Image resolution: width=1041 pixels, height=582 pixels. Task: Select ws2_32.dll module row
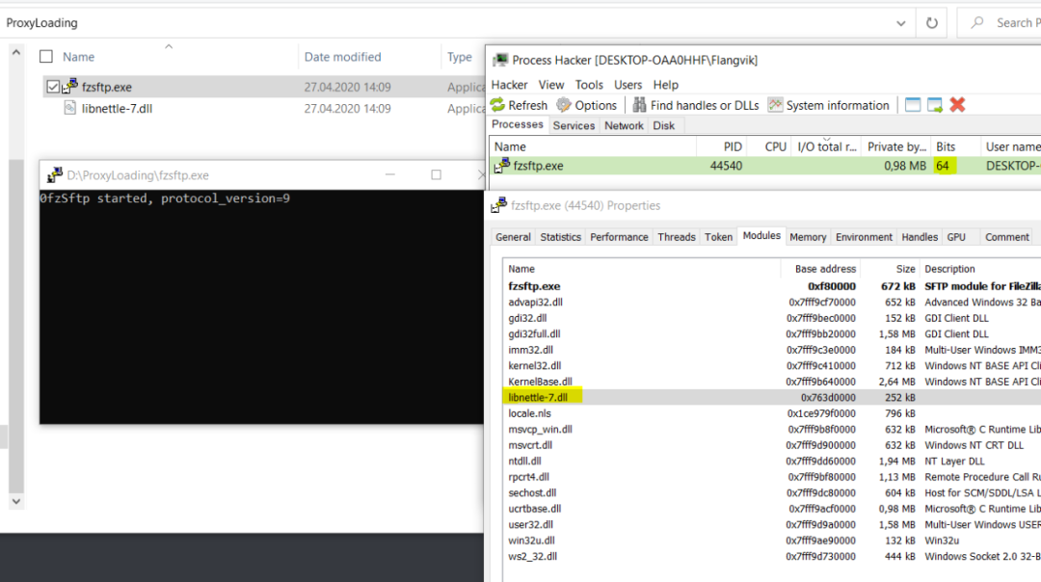tap(771, 557)
